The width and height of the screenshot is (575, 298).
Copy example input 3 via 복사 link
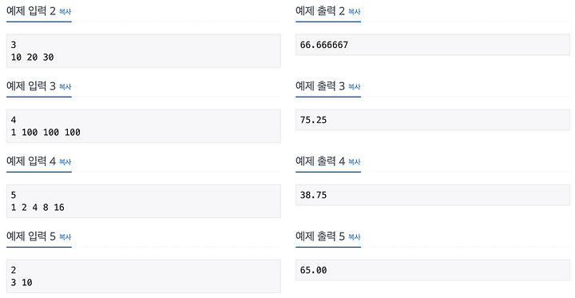click(65, 87)
